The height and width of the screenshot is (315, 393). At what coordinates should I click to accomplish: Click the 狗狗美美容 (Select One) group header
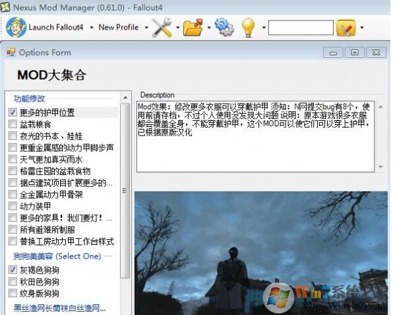point(57,256)
